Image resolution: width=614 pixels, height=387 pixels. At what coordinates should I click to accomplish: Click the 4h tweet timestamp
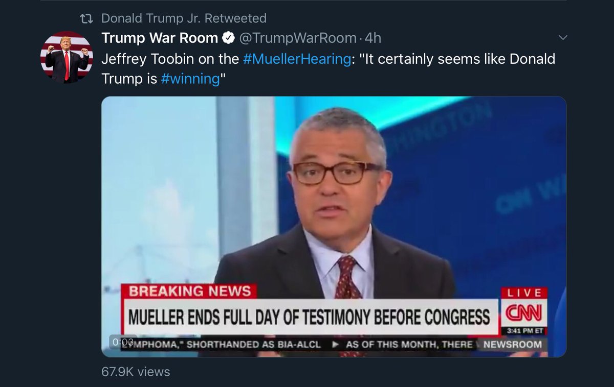point(372,38)
